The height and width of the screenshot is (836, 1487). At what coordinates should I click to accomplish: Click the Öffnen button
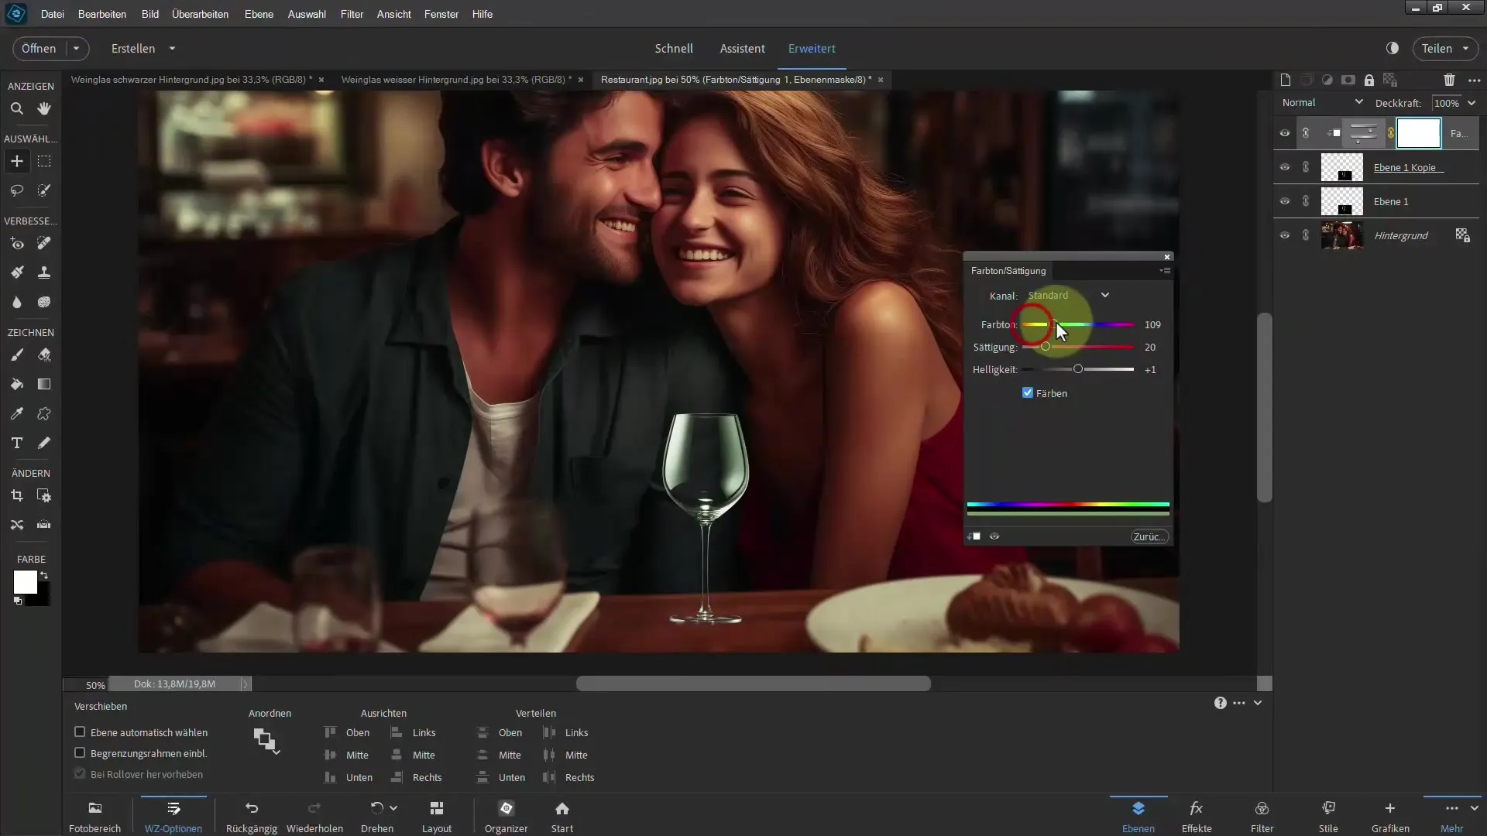(39, 48)
